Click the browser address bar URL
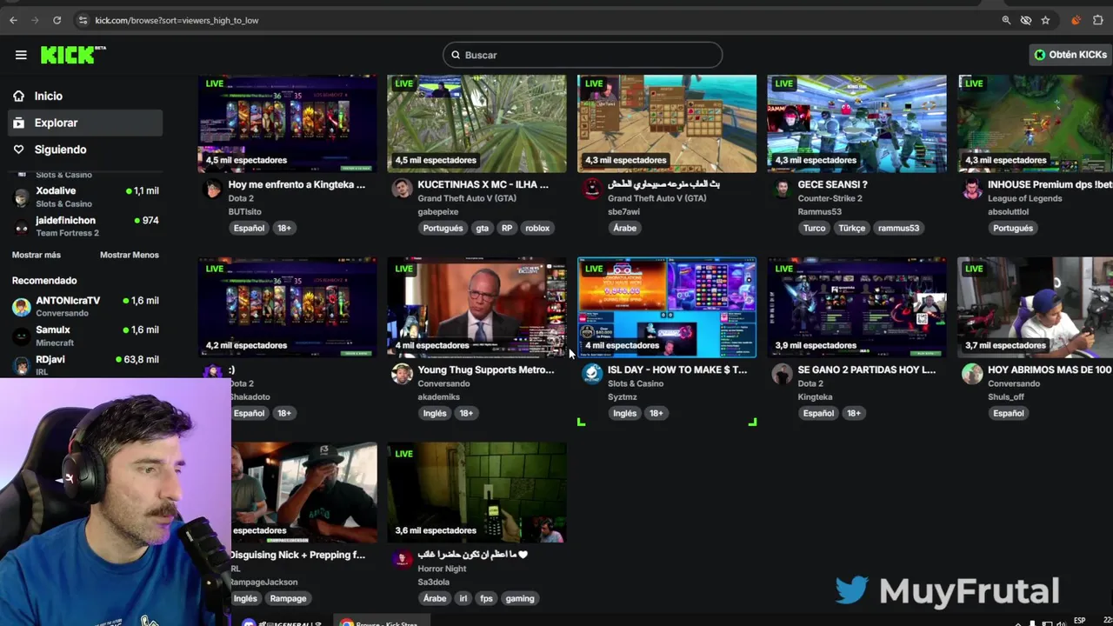The width and height of the screenshot is (1113, 626). [x=177, y=20]
